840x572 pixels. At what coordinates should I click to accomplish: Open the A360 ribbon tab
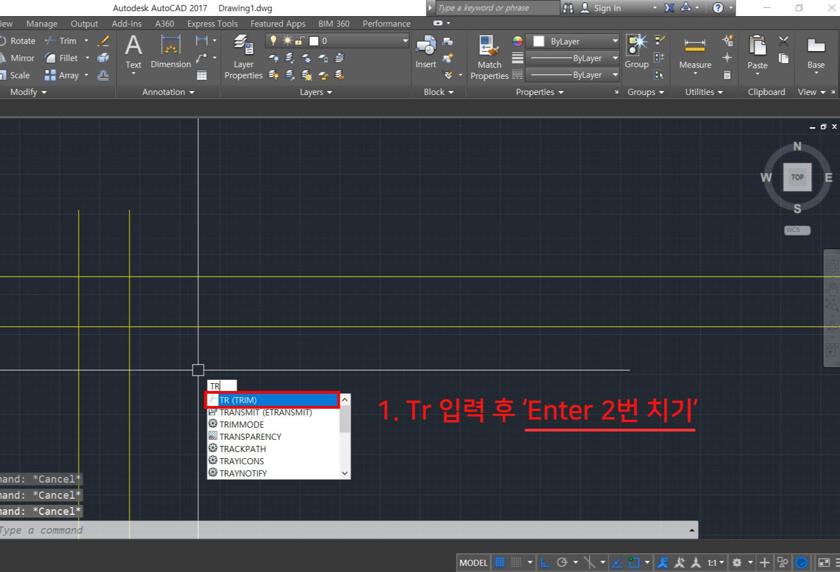(x=164, y=24)
